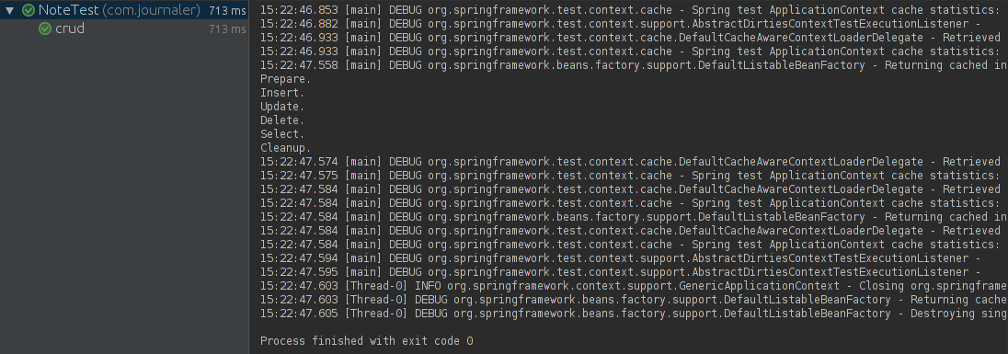1008x354 pixels.
Task: Click the AbstractDirtiesContextTestExecutionListener line at 15:22:47.594
Action: 621,258
